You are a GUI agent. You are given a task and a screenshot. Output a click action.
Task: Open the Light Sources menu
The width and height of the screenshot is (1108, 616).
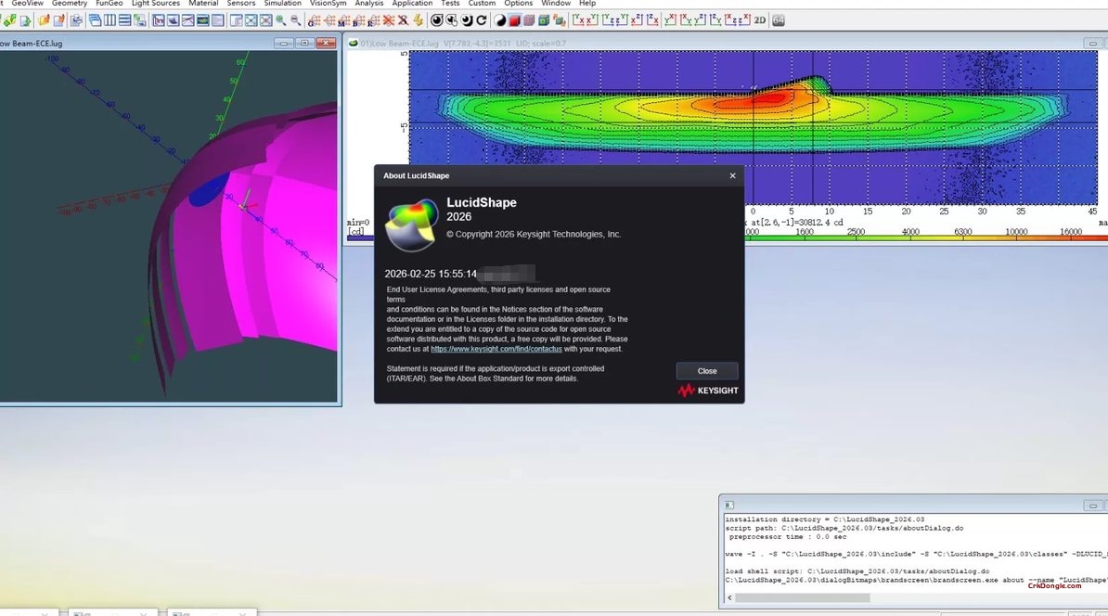[156, 4]
